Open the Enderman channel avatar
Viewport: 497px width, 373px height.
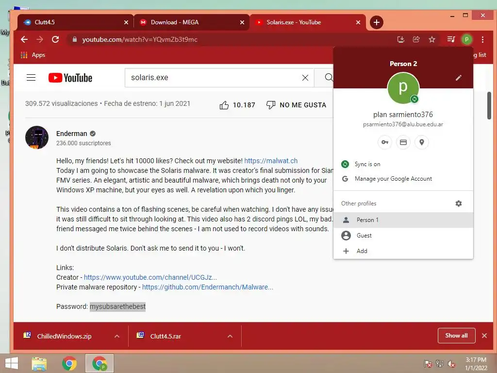pos(37,137)
